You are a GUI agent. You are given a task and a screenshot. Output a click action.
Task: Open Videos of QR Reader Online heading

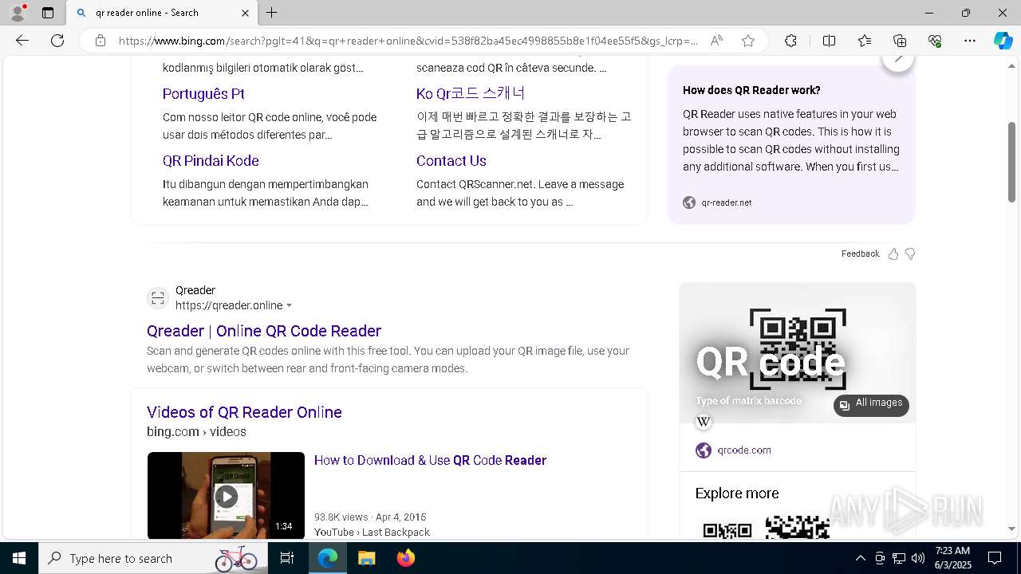pos(244,412)
